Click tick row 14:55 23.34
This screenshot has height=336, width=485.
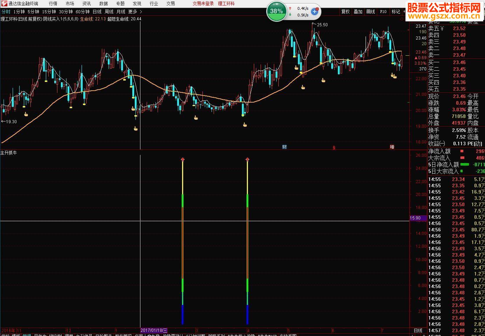[x=456, y=179]
